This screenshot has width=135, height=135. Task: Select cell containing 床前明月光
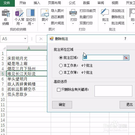[x=27, y=58]
